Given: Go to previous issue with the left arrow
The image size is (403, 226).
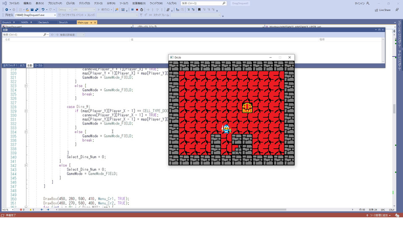Looking at the screenshot, I should coord(42,210).
